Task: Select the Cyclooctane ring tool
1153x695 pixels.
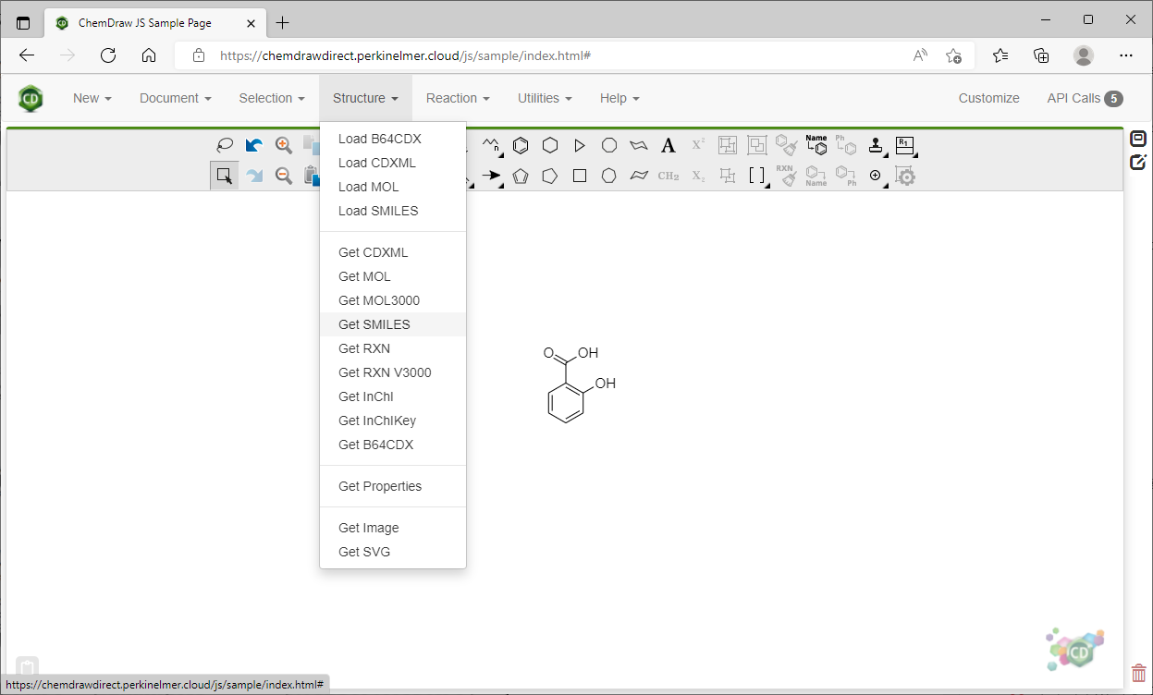Action: tap(609, 145)
